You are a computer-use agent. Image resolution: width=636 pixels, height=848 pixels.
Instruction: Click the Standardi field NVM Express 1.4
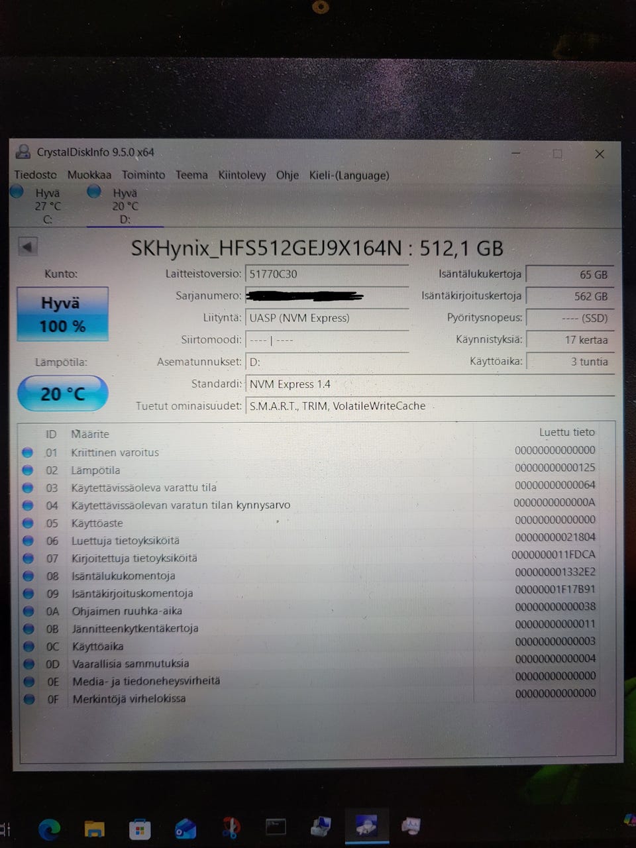(x=430, y=384)
